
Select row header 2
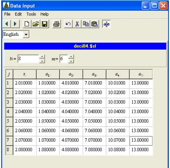coord(9,93)
